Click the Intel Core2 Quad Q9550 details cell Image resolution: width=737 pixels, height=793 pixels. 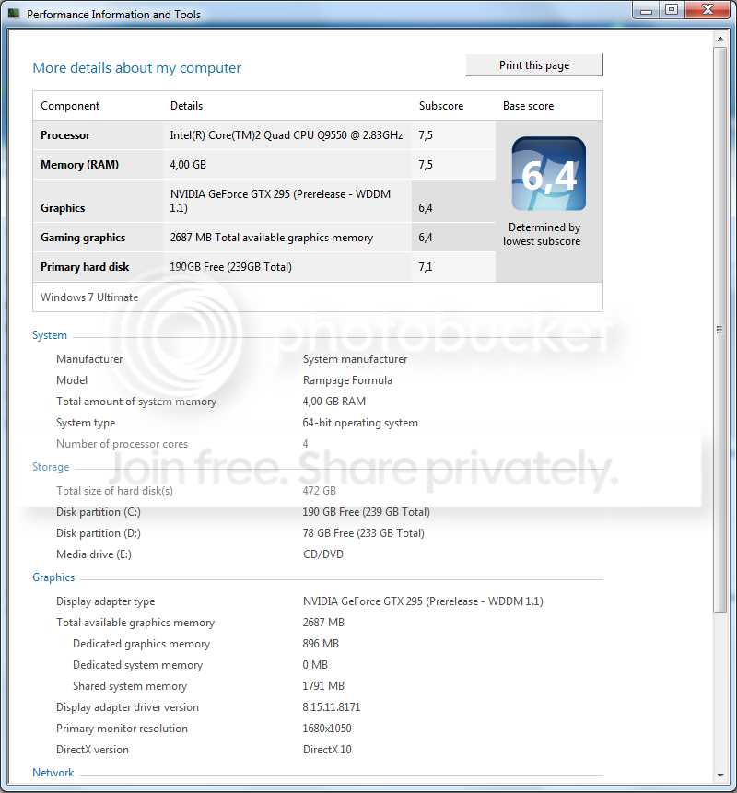(287, 135)
